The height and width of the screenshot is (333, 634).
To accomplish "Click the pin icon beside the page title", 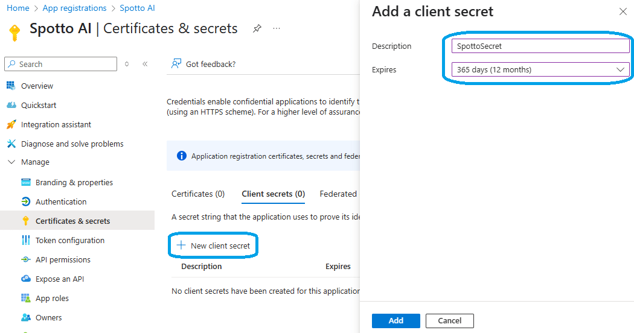I will 257,28.
